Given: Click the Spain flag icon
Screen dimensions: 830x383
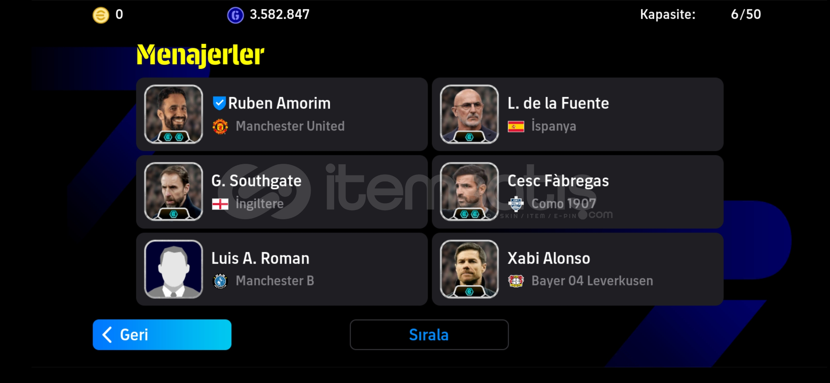Looking at the screenshot, I should pos(516,127).
